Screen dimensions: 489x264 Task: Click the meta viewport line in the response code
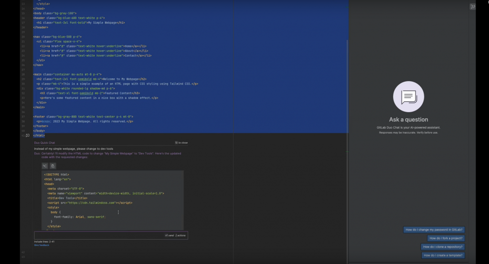click(x=106, y=193)
